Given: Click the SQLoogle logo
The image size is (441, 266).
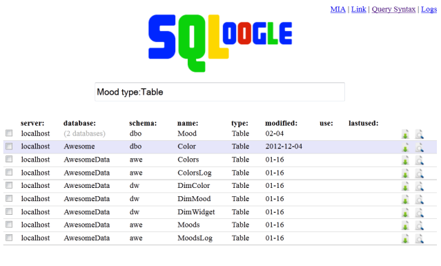Looking at the screenshot, I should coord(220,43).
